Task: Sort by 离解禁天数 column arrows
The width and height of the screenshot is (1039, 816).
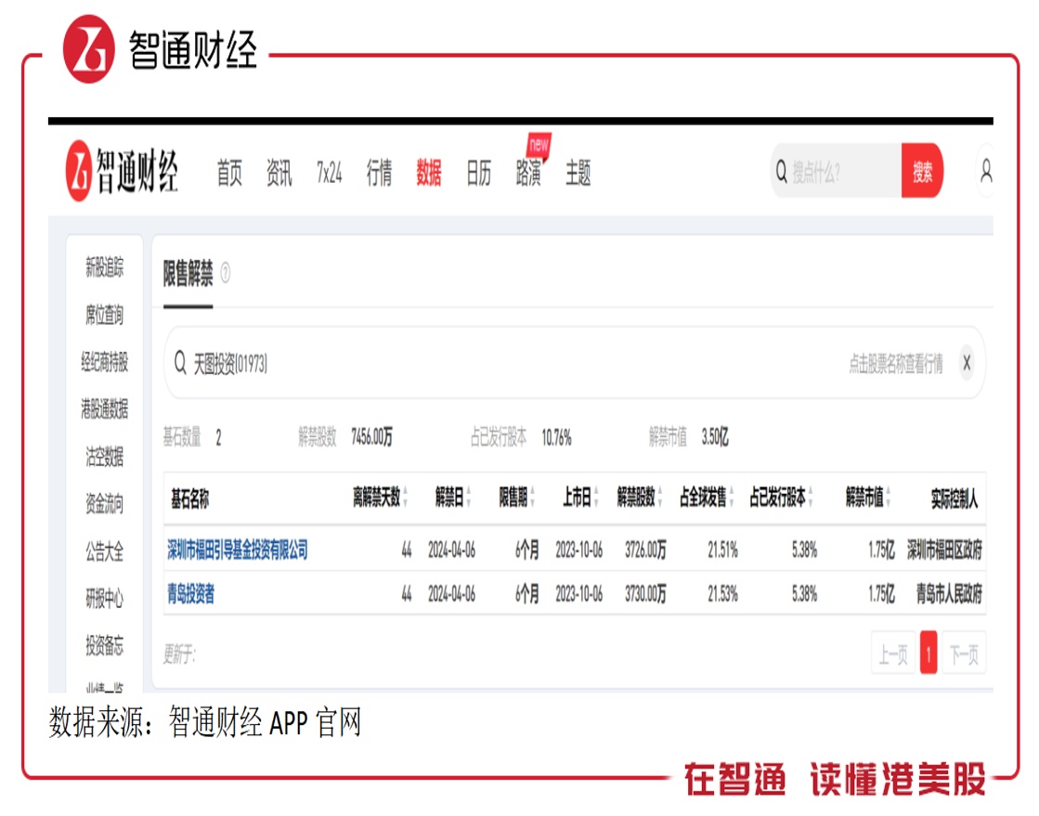Action: tap(405, 497)
